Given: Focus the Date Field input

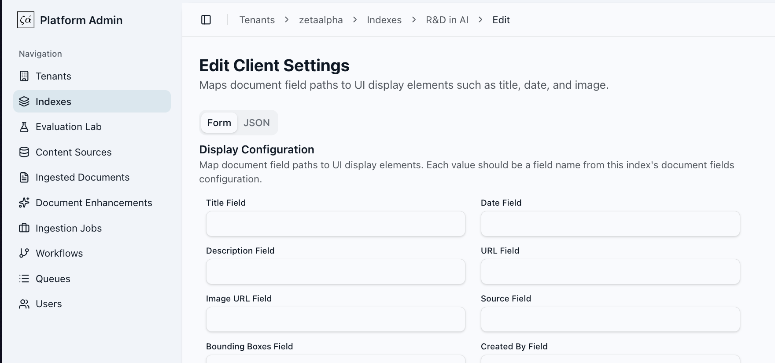Looking at the screenshot, I should pos(610,224).
